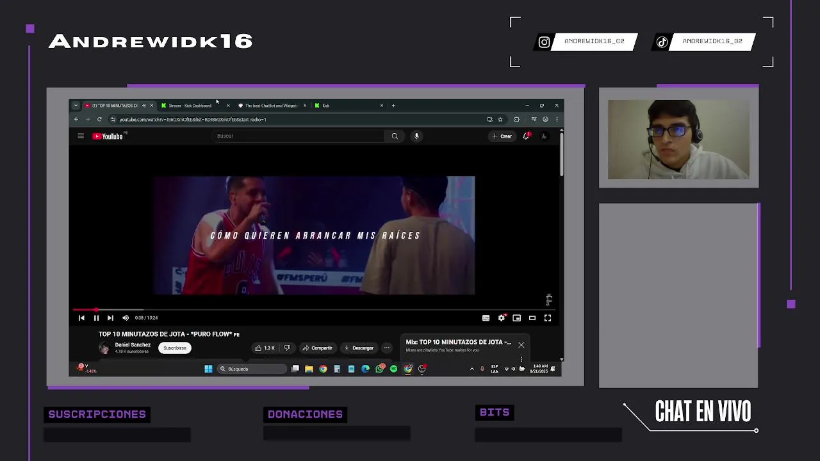Open the more actions ellipsis next to Descargar

tap(386, 348)
